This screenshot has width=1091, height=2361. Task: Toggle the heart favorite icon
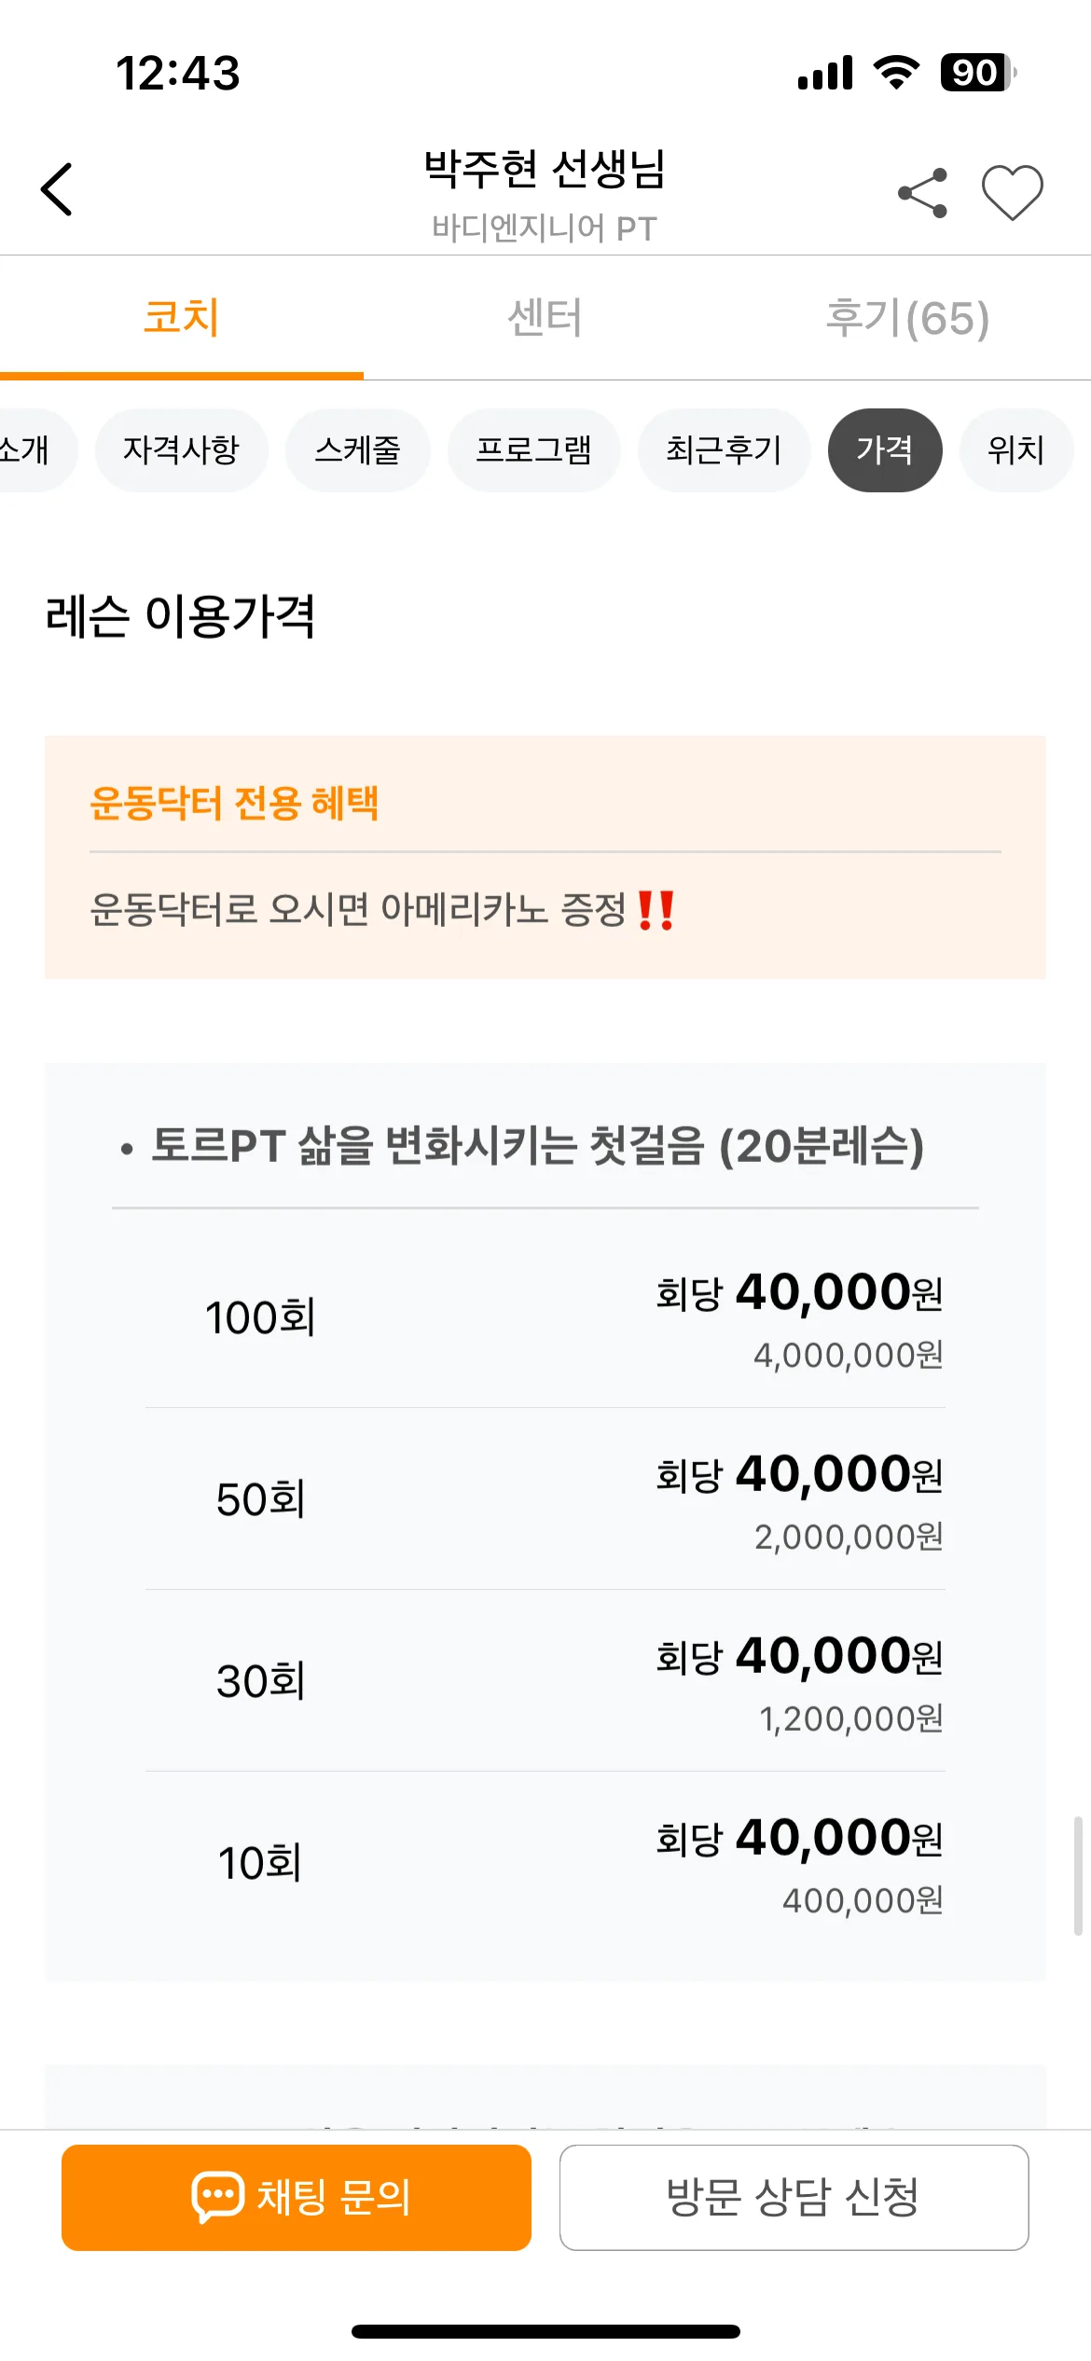click(x=1012, y=192)
